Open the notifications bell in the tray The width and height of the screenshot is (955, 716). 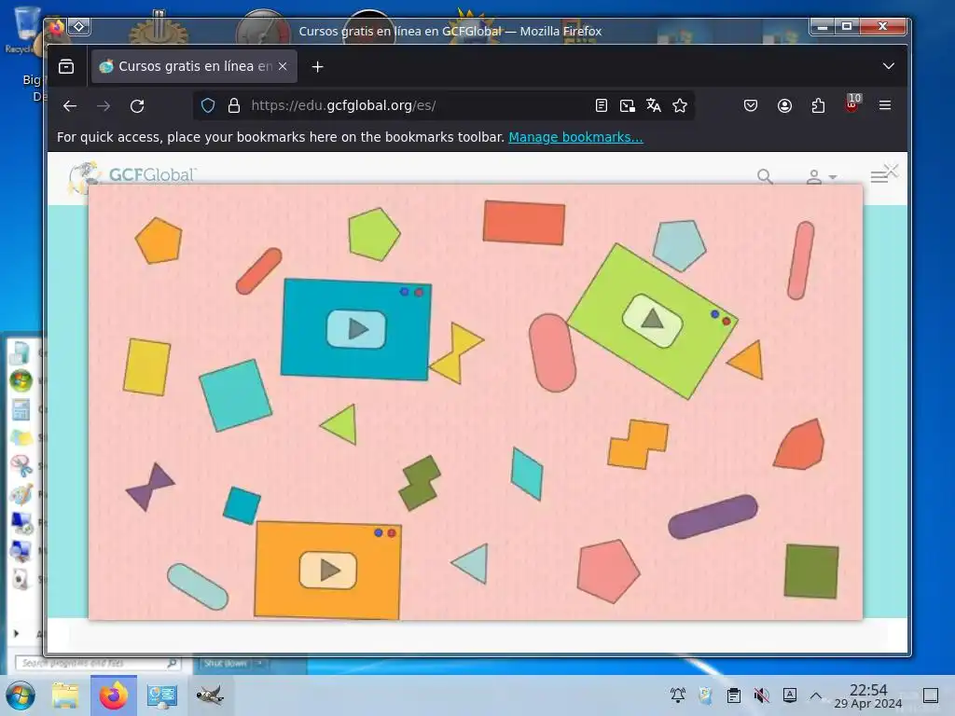point(678,695)
